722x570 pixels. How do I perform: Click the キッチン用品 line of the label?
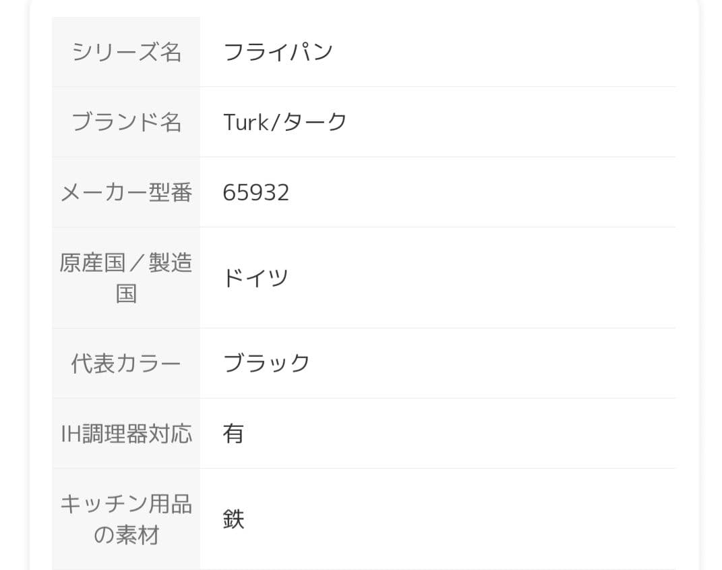click(x=126, y=504)
